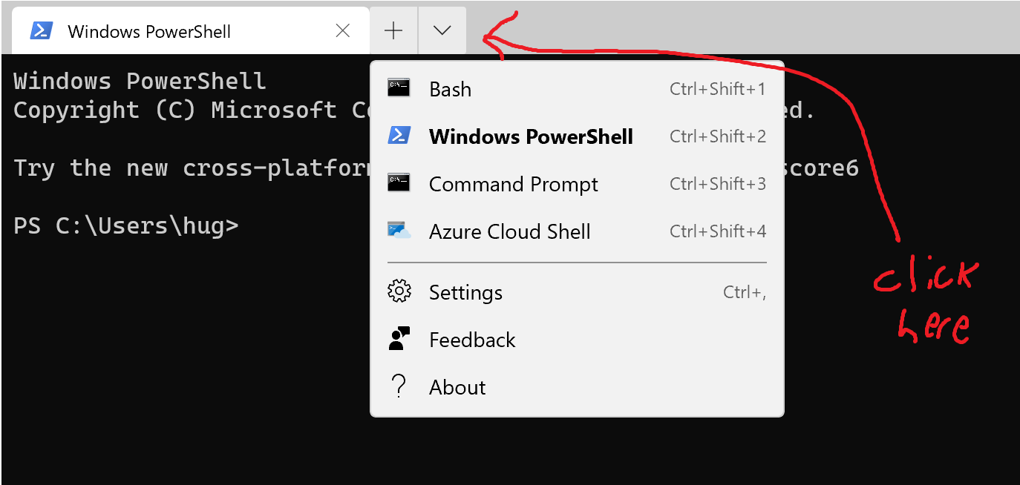The width and height of the screenshot is (1020, 485).
Task: Click the PS C:\Users\hug> prompt line
Action: point(126,226)
